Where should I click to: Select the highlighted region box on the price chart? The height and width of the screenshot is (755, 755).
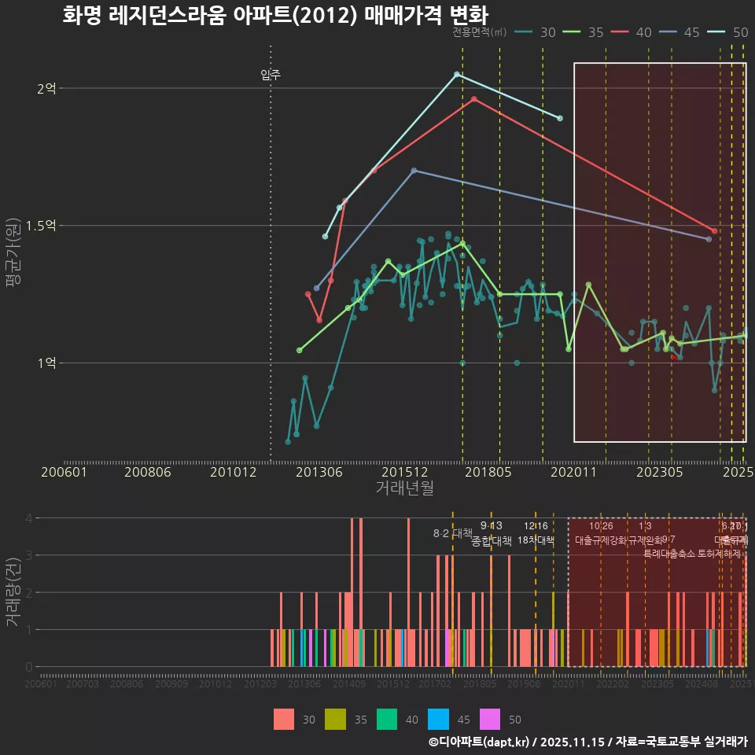(x=661, y=252)
